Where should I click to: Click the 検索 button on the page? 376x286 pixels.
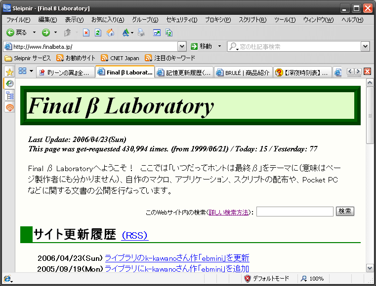pos(345,211)
